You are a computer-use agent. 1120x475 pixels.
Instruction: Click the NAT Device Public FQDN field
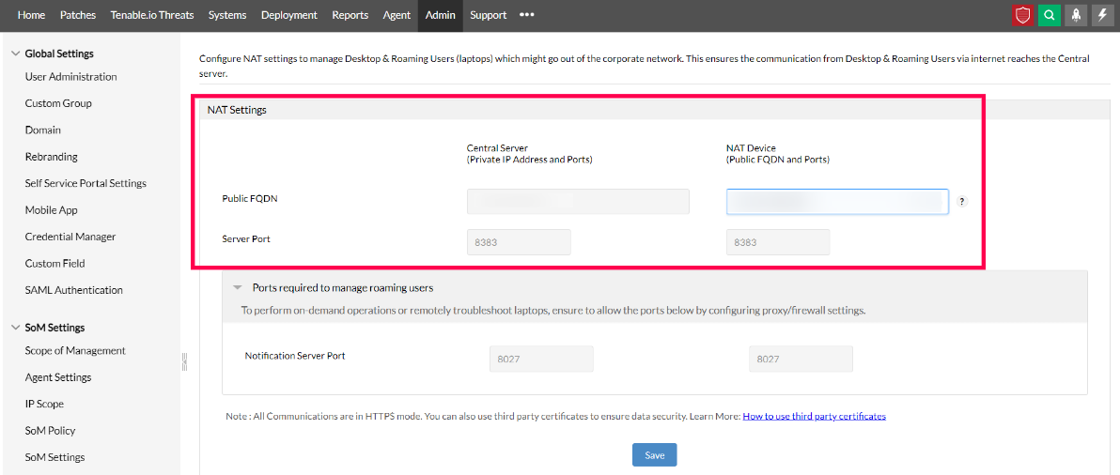(x=837, y=202)
